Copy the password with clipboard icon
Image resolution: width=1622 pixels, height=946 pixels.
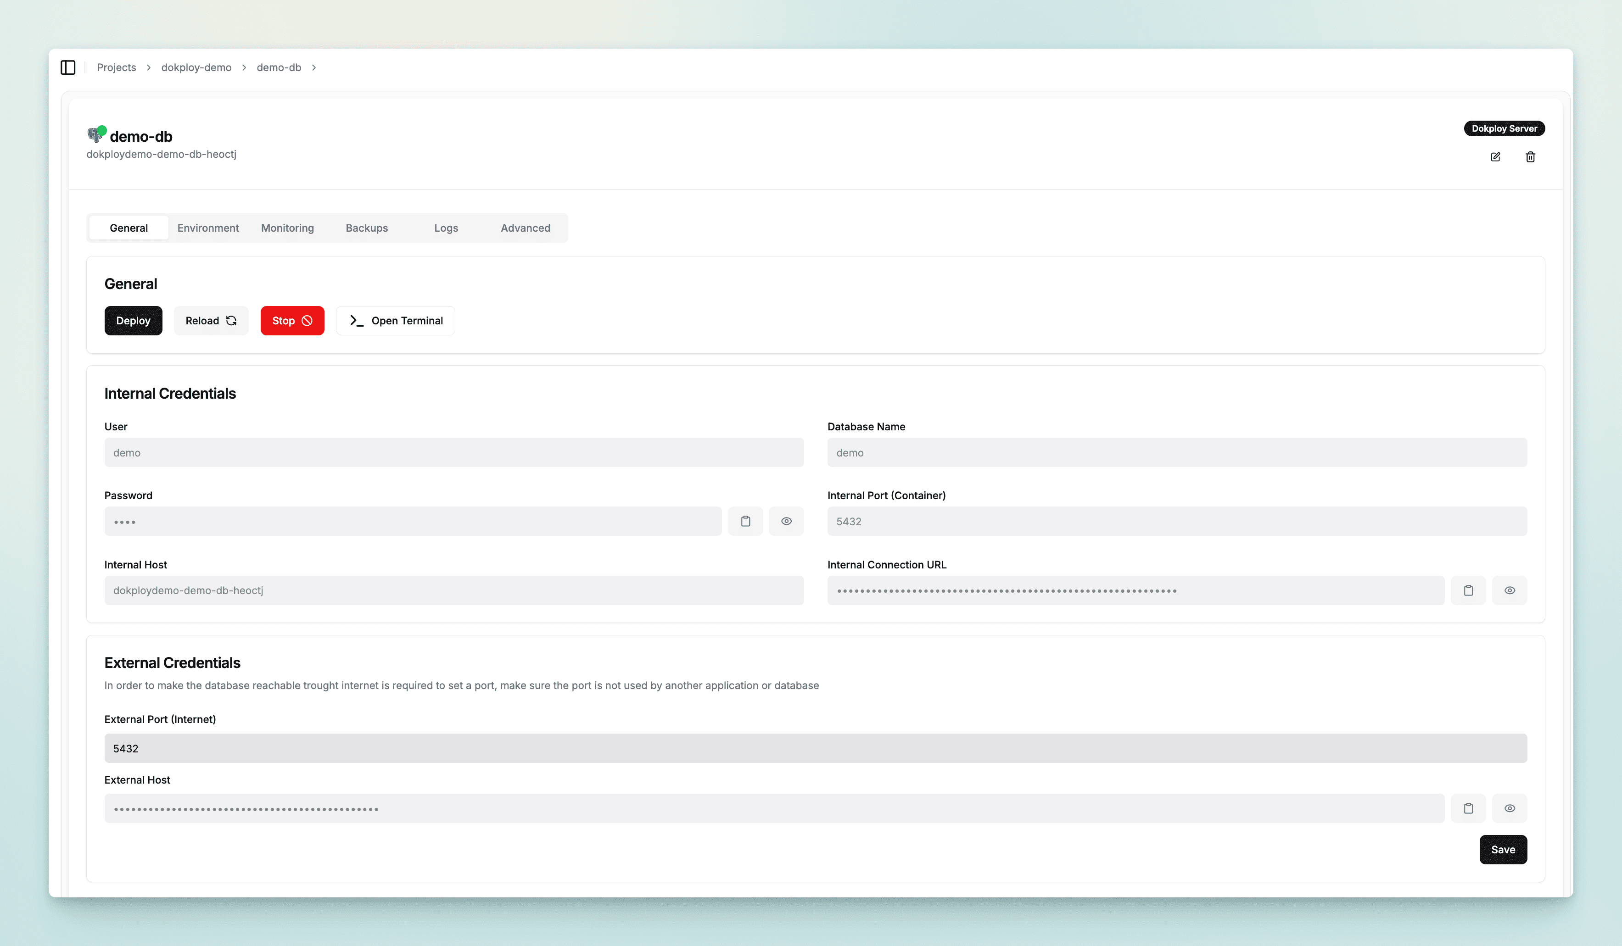pyautogui.click(x=745, y=521)
